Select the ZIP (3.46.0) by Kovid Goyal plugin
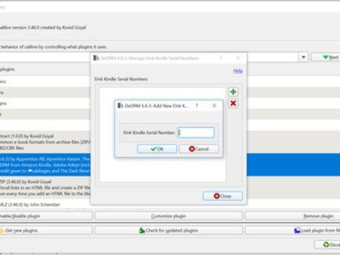The width and height of the screenshot is (340, 255). pos(45,187)
